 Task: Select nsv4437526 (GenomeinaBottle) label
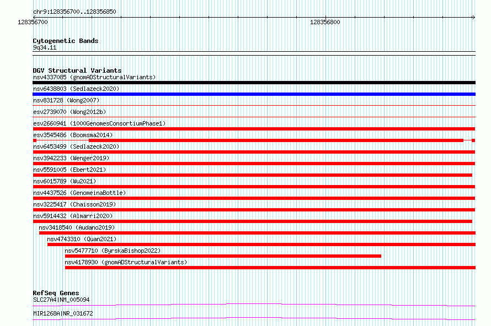[79, 193]
